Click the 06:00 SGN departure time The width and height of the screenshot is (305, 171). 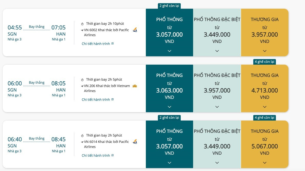point(15,83)
